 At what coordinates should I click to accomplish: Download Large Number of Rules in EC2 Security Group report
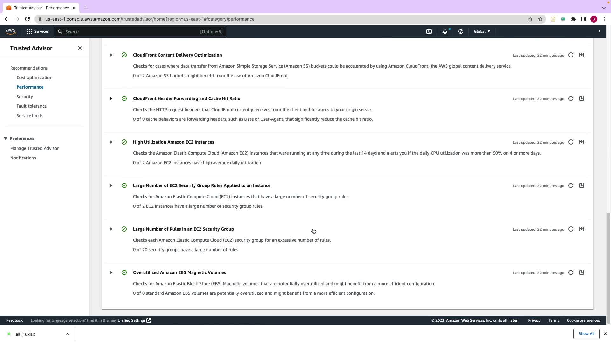(x=582, y=229)
